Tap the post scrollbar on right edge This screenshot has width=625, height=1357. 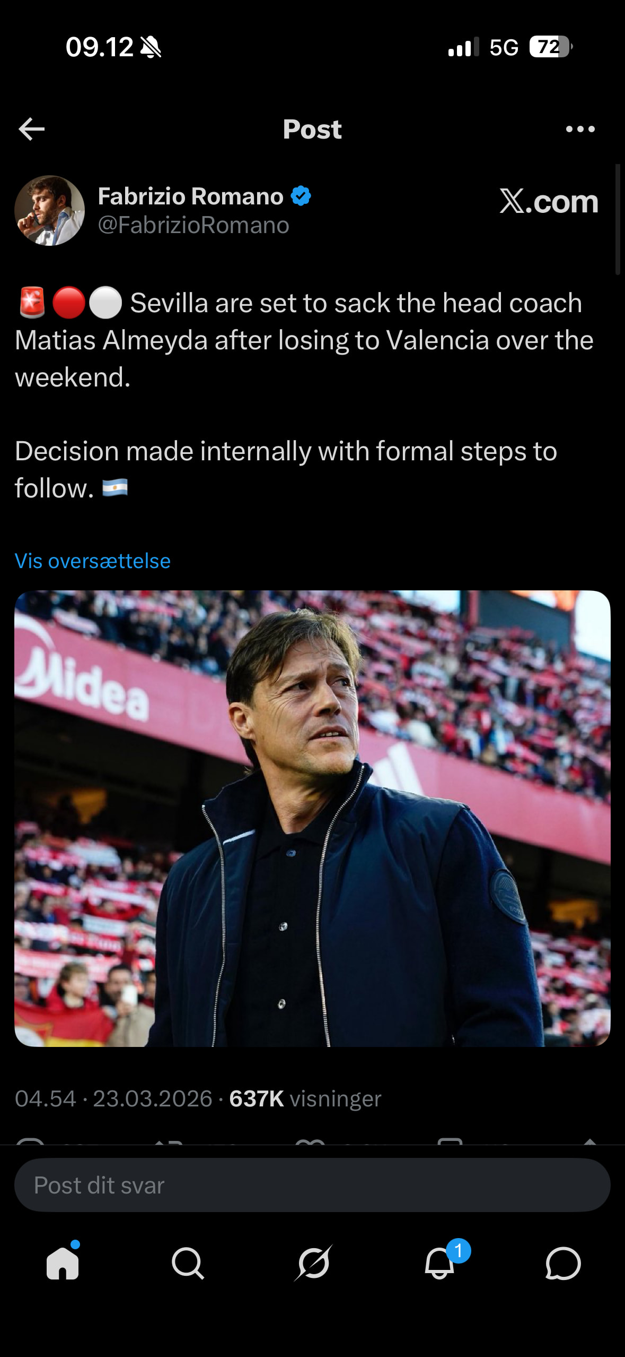(x=618, y=219)
